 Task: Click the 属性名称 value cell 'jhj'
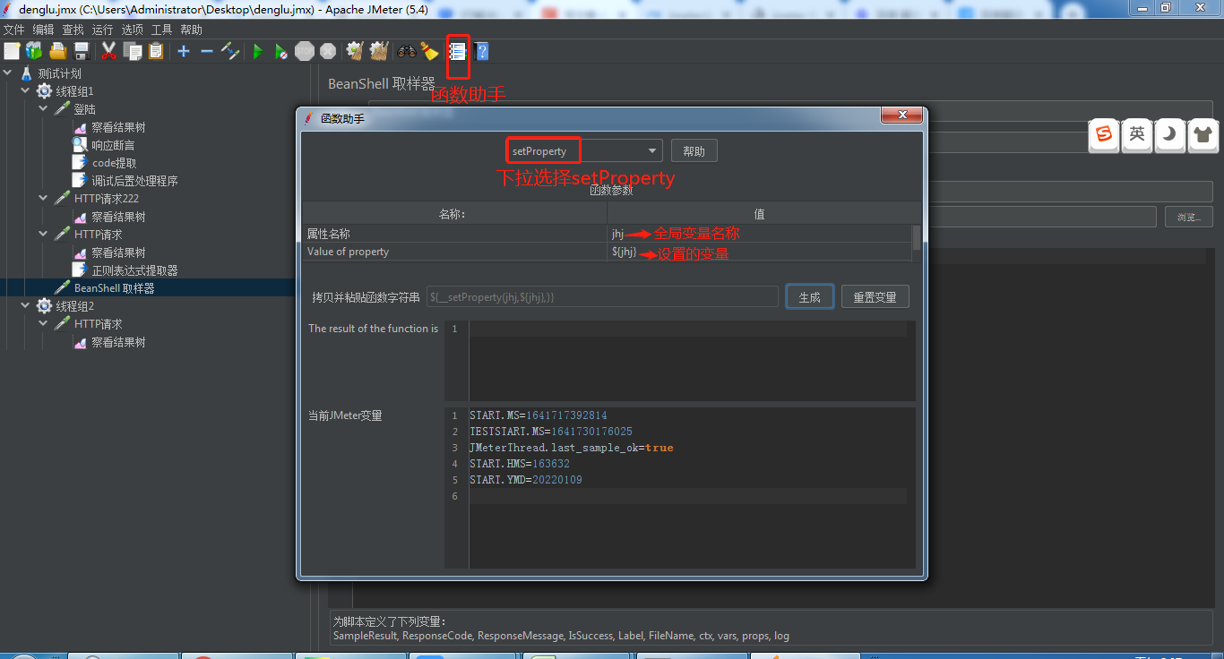tap(759, 234)
